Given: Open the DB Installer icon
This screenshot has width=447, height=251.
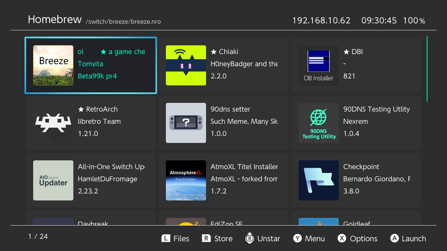Looking at the screenshot, I should point(318,66).
